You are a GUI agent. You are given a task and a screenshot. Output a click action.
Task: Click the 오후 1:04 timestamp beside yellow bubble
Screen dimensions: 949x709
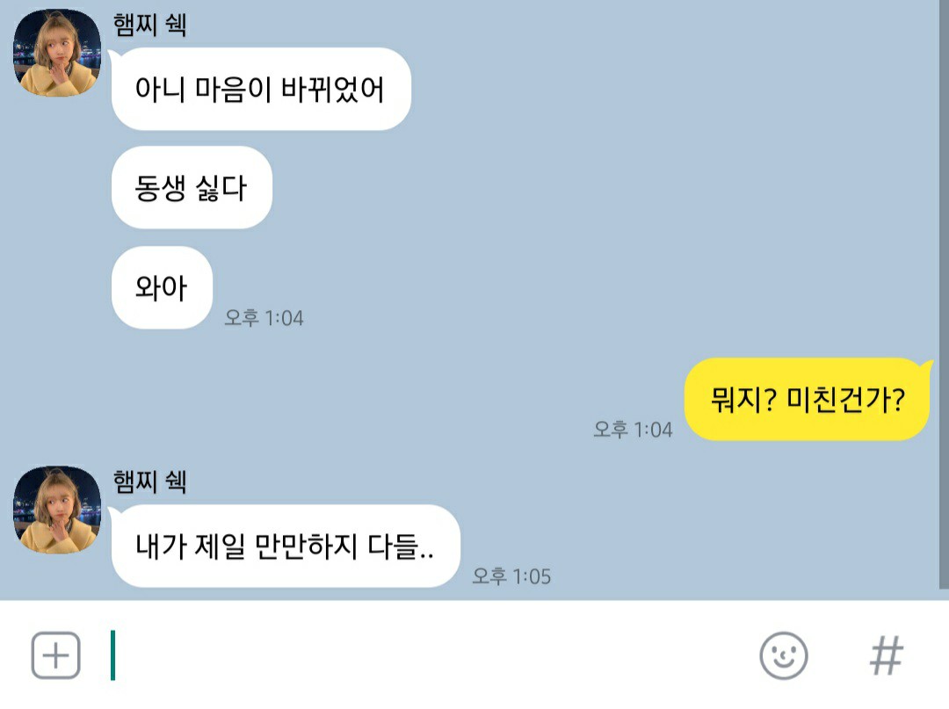click(x=633, y=430)
